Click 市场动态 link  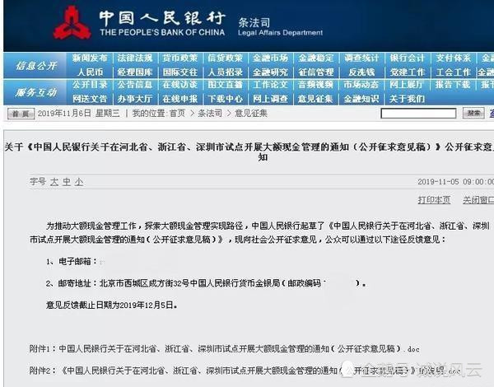[x=361, y=85]
